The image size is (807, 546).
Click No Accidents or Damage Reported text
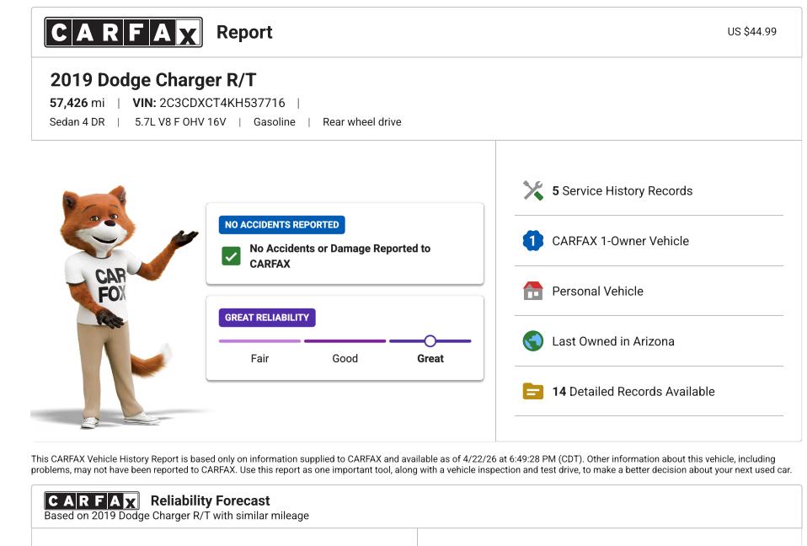click(x=339, y=256)
